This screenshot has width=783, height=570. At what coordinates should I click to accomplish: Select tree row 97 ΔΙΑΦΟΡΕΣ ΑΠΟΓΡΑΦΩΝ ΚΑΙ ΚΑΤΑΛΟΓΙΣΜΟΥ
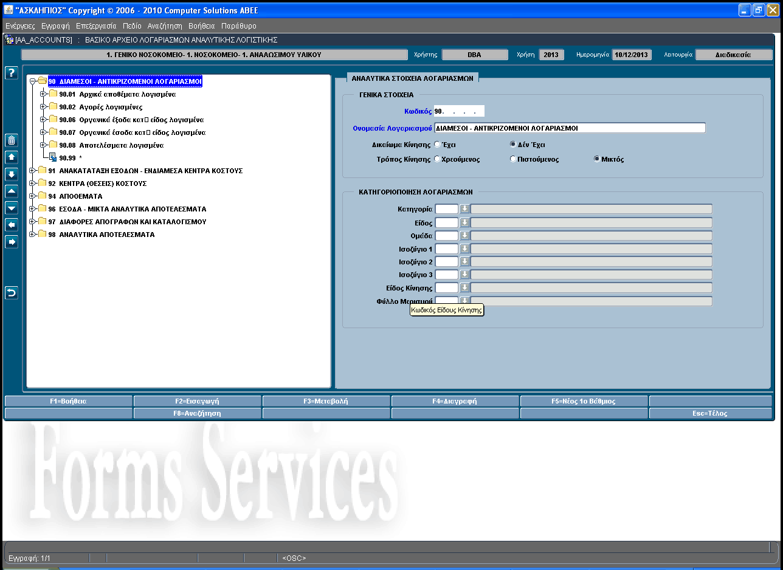127,222
